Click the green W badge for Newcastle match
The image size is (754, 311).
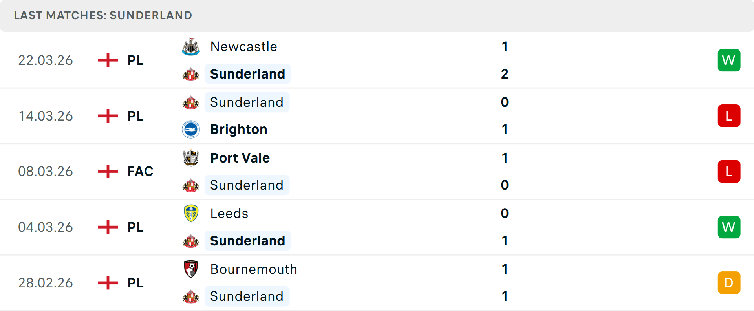tap(729, 60)
